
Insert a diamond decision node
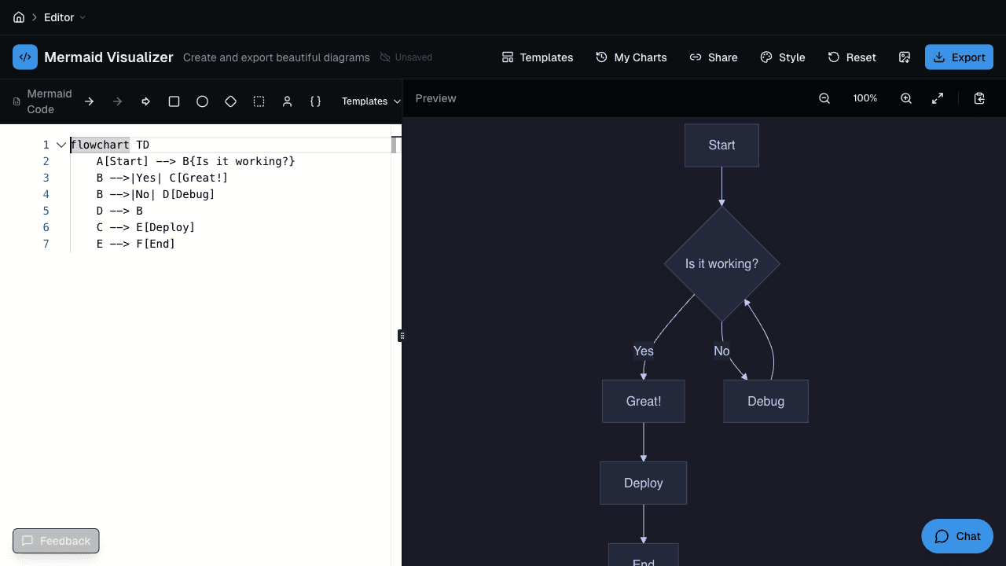pos(230,101)
